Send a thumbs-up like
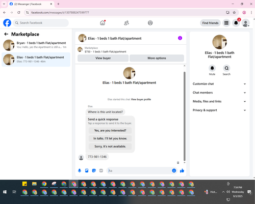Image resolution: width=255 pixels, height=204 pixels. [x=182, y=170]
